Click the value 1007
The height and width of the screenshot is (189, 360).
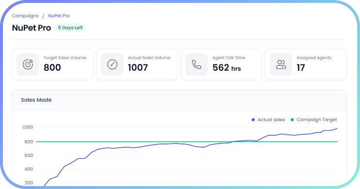(138, 67)
